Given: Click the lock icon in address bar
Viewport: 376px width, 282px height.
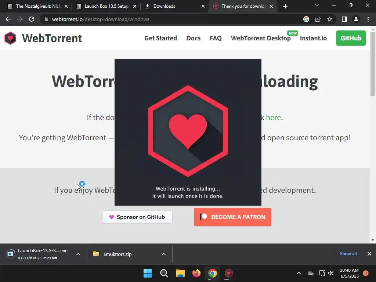Looking at the screenshot, I should click(x=46, y=19).
